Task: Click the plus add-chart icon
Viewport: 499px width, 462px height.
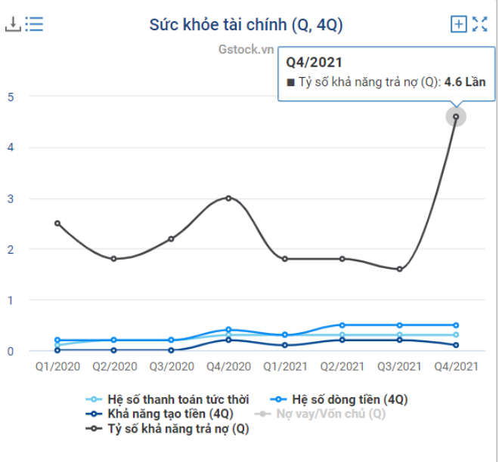Action: [458, 24]
